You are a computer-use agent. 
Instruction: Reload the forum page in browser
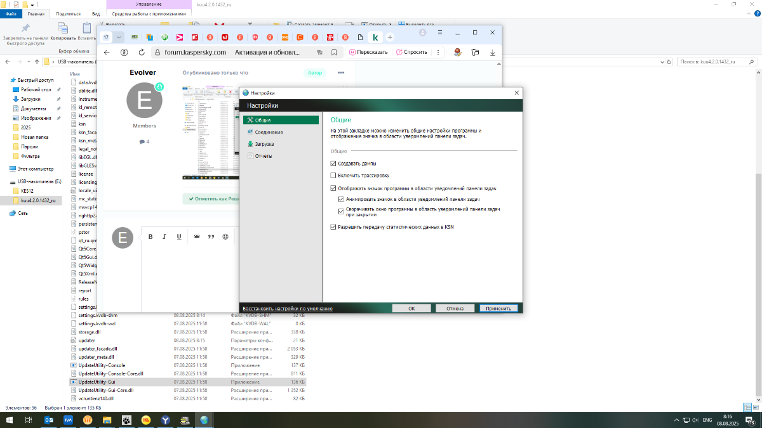coord(142,53)
